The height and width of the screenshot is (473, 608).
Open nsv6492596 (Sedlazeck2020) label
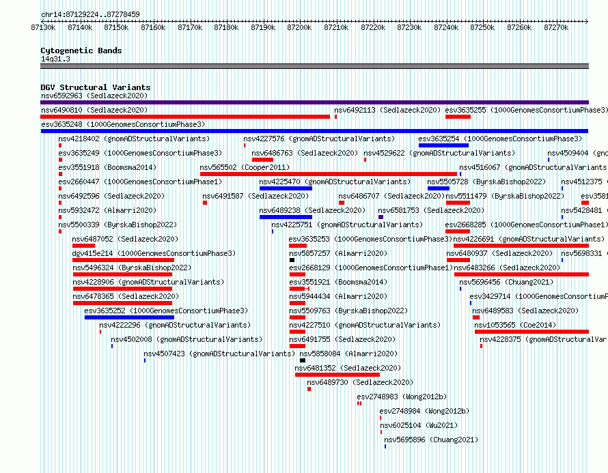click(111, 196)
